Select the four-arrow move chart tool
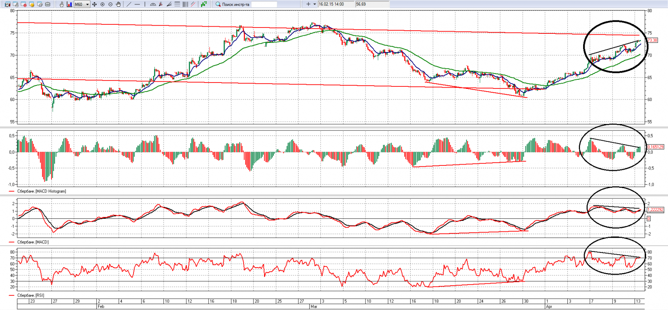The width and height of the screenshot is (668, 310). pos(94,4)
